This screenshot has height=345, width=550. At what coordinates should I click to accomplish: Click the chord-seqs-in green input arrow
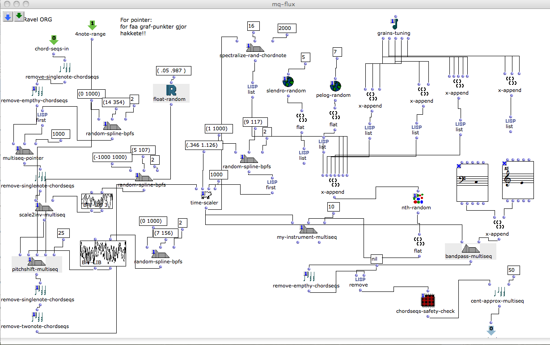click(x=54, y=40)
